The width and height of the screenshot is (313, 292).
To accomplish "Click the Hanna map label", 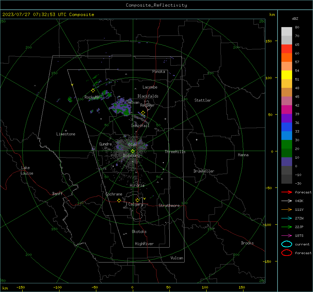I will [x=243, y=155].
